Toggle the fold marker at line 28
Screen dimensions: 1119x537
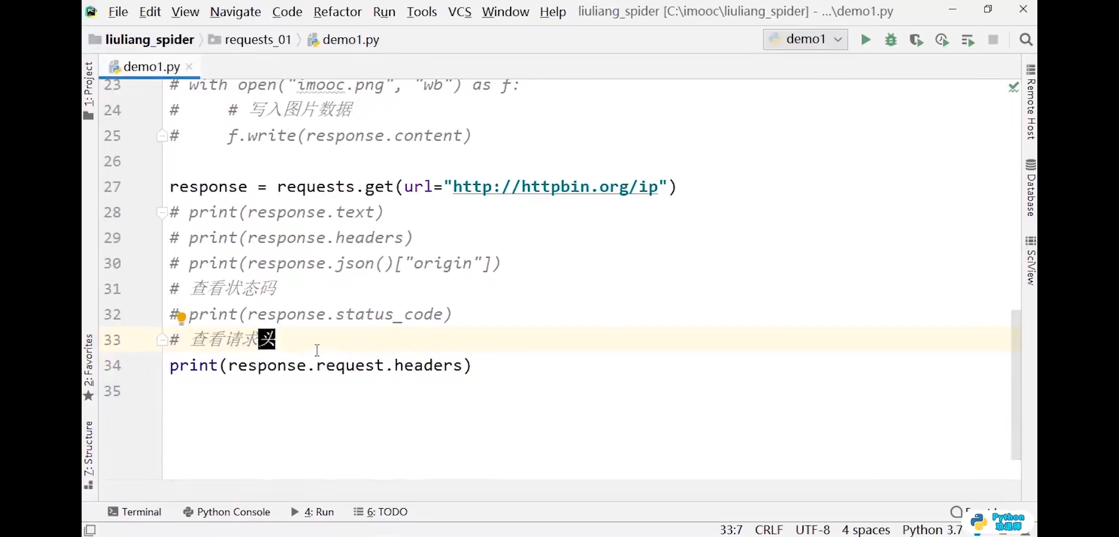tap(161, 213)
